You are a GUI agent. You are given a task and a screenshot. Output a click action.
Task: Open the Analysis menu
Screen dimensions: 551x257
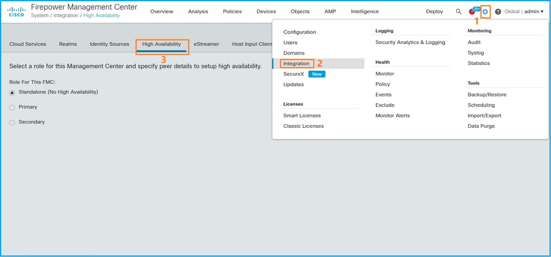click(198, 12)
